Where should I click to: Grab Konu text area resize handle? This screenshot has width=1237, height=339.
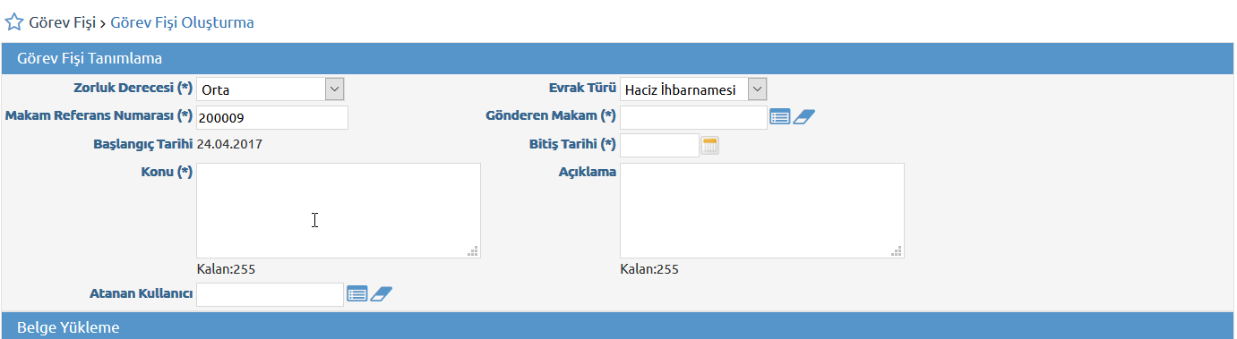click(473, 251)
